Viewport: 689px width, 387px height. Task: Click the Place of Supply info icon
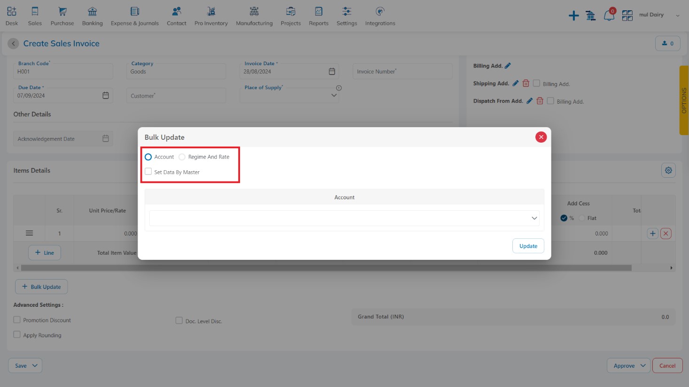click(x=339, y=88)
